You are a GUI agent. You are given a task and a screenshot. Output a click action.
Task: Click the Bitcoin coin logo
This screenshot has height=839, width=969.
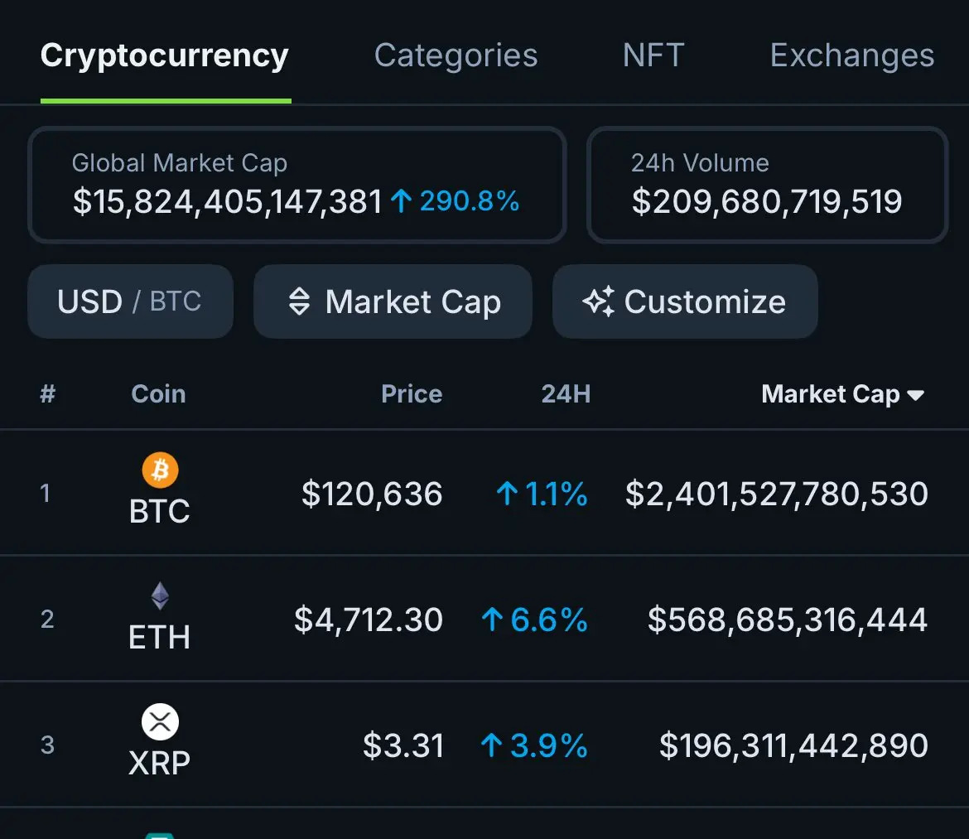tap(160, 470)
